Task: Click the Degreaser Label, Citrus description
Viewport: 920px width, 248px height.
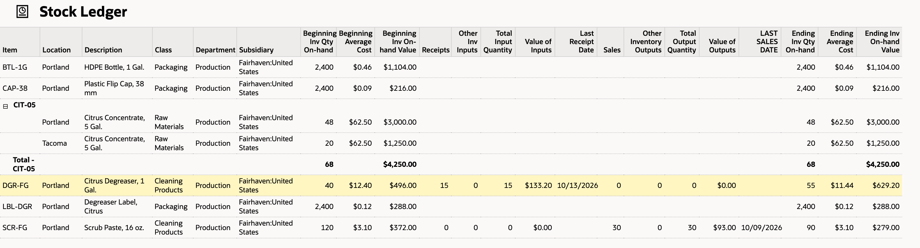Action: (x=111, y=206)
